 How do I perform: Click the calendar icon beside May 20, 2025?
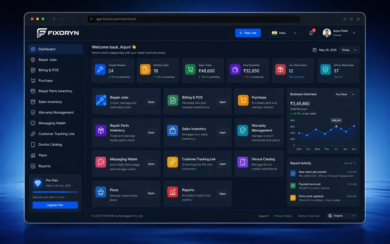[x=315, y=50]
